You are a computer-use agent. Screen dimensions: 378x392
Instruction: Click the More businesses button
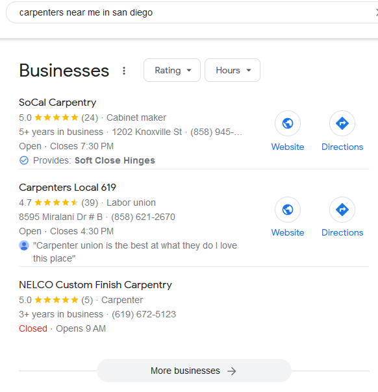click(194, 371)
